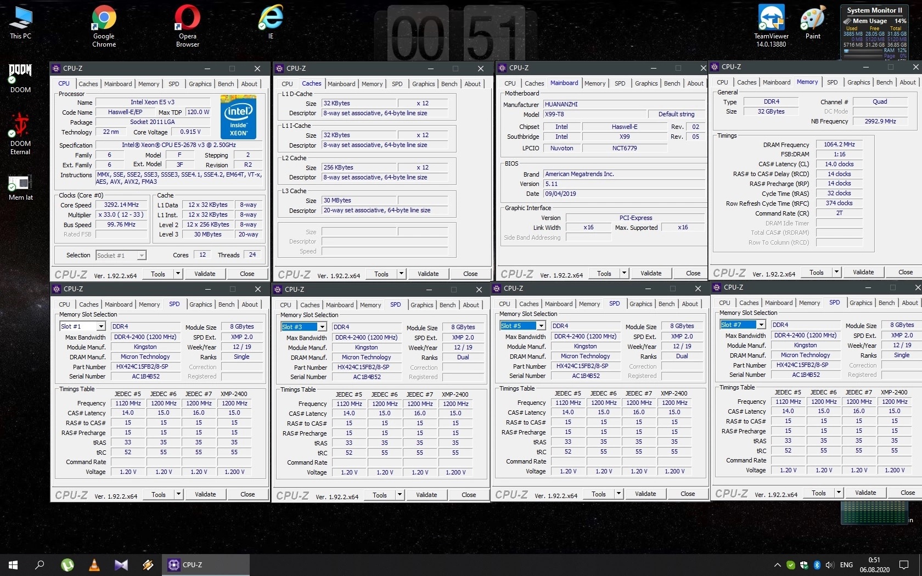Image resolution: width=922 pixels, height=576 pixels.
Task: Click Validate in the Slot #5 window
Action: click(645, 494)
